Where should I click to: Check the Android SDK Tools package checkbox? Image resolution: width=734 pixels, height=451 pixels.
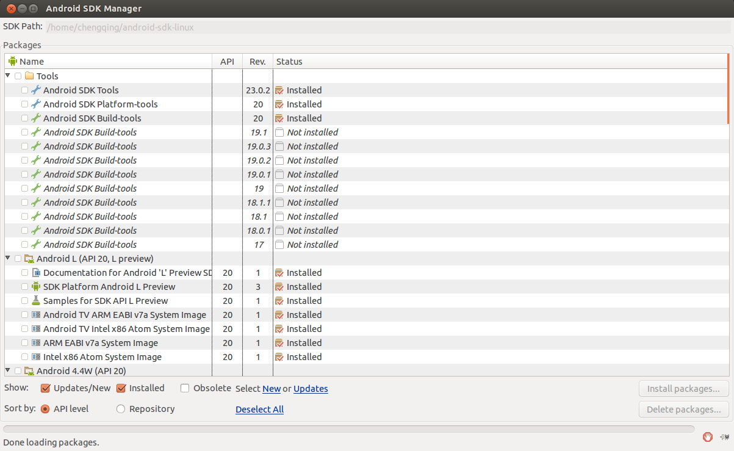click(24, 90)
